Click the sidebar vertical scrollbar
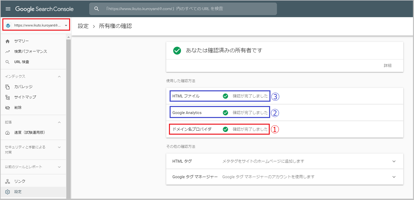414x200 pixels. click(68, 118)
